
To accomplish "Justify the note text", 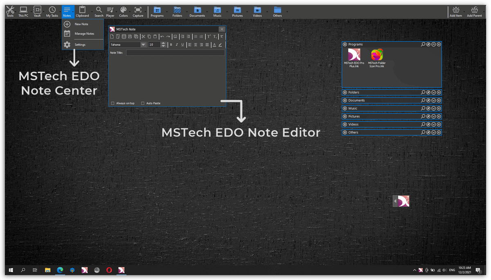I will tap(207, 45).
